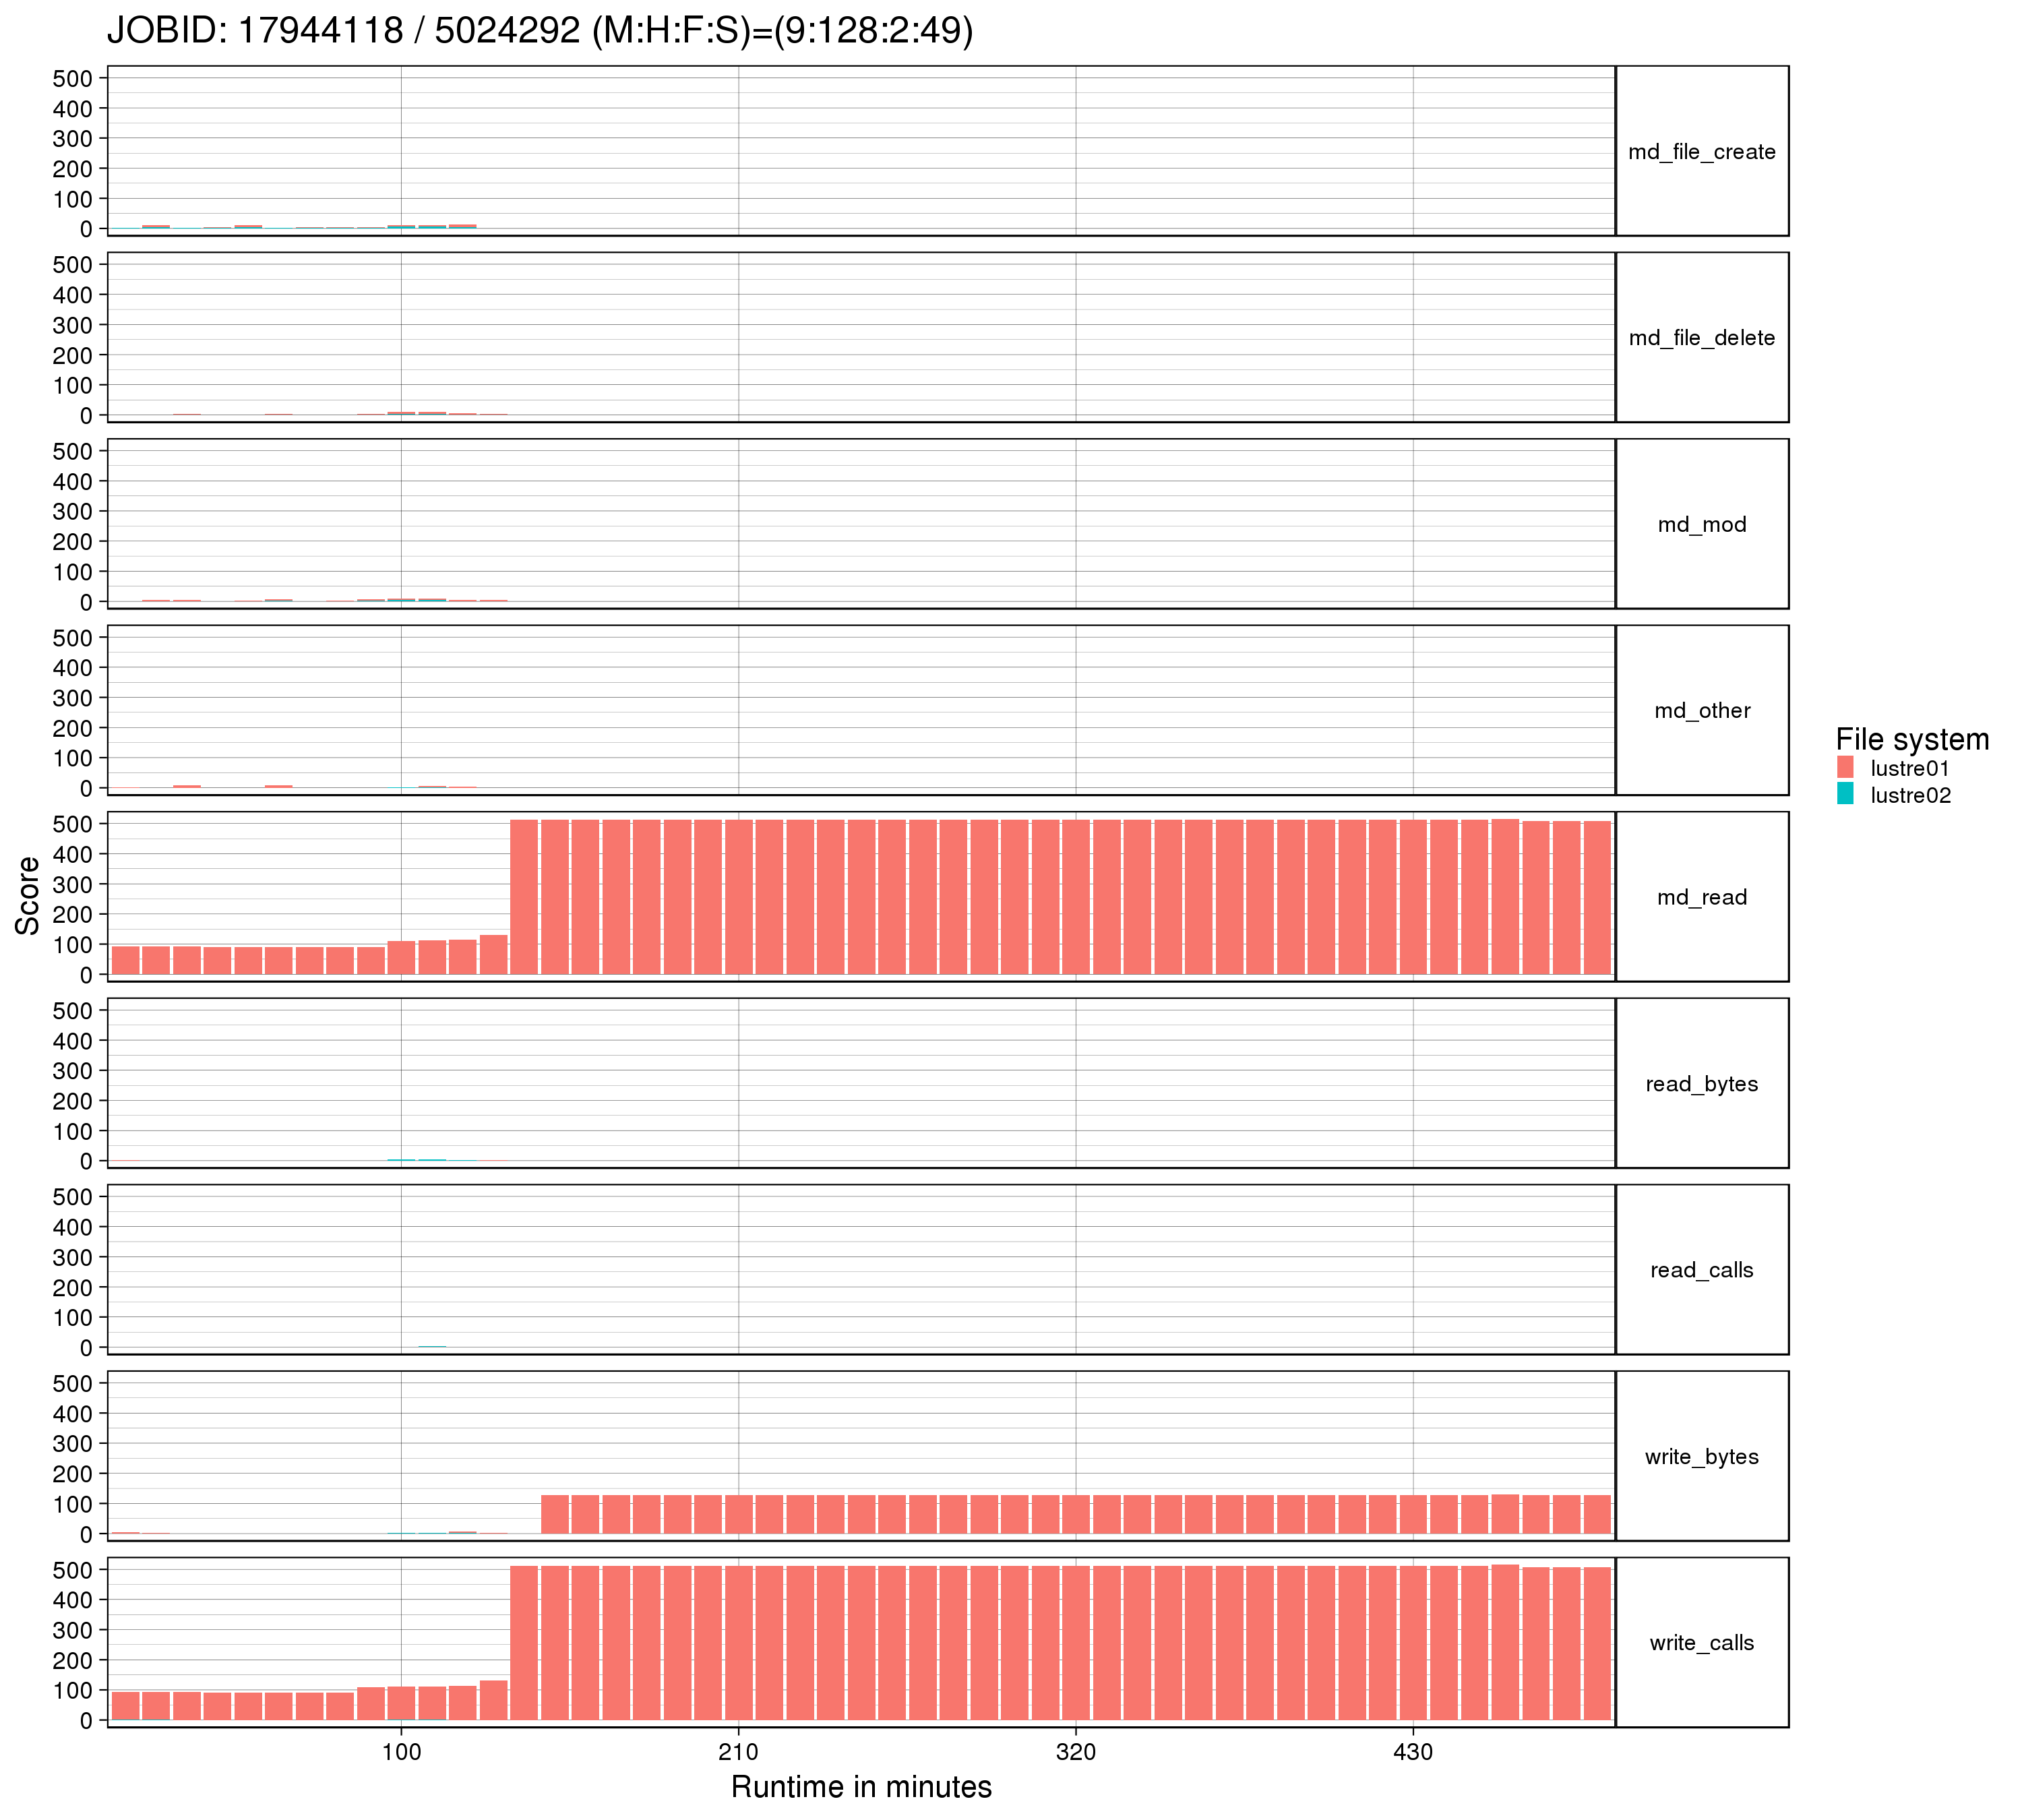Click the 320 tick on x-axis

[x=1076, y=1752]
